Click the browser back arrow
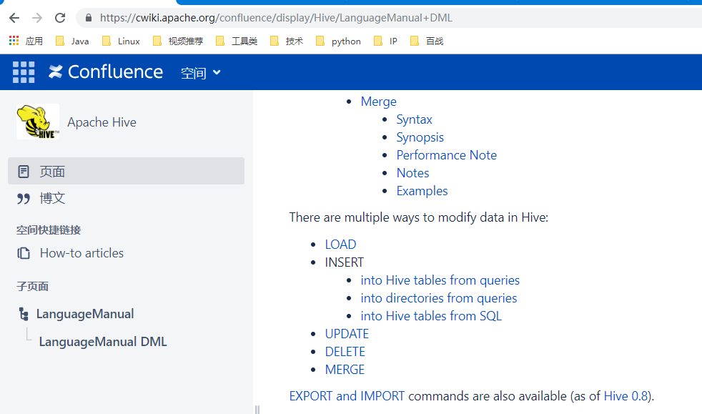 [x=14, y=18]
